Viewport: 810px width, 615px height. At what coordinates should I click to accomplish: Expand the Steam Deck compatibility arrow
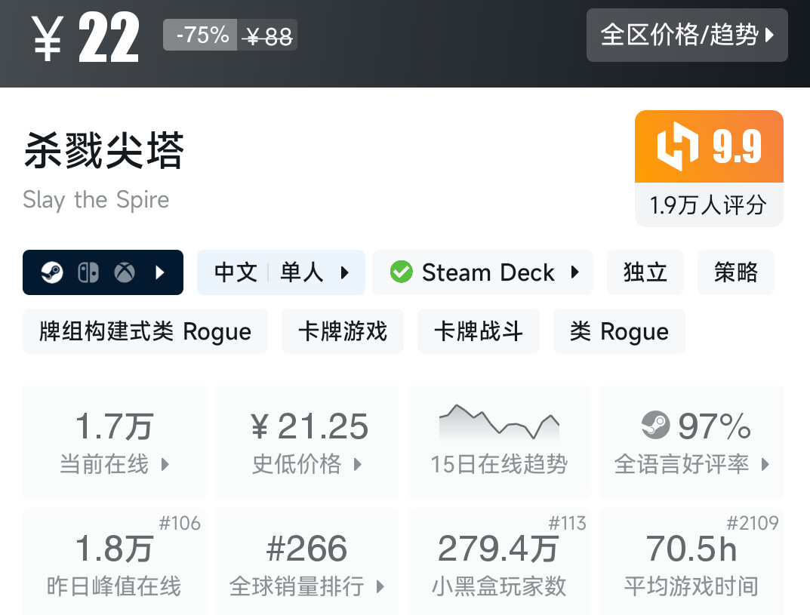click(575, 272)
